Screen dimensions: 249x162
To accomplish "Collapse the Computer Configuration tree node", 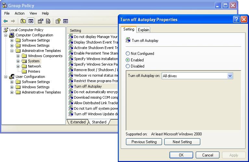I will (6, 35).
